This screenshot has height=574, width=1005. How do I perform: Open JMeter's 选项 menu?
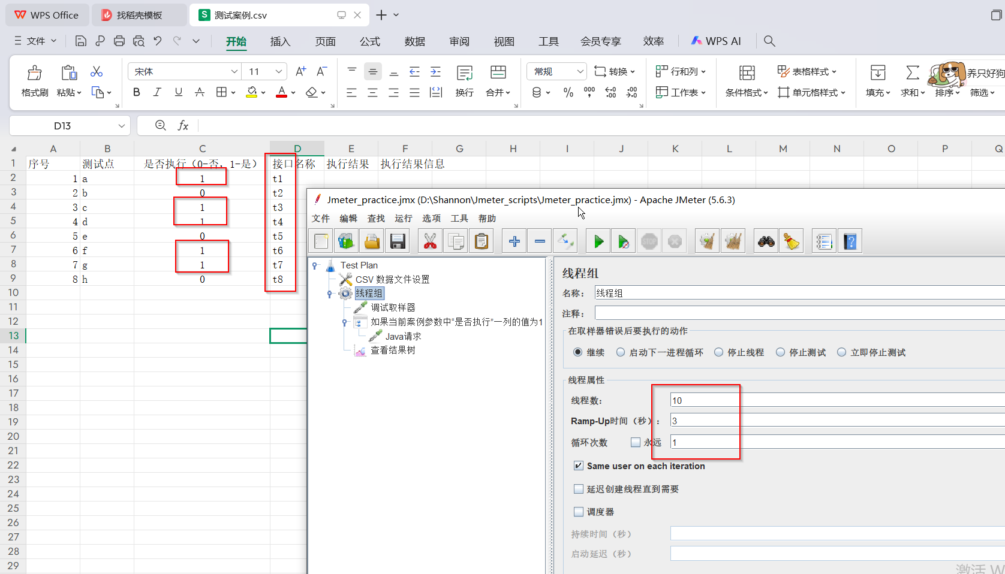click(x=431, y=218)
